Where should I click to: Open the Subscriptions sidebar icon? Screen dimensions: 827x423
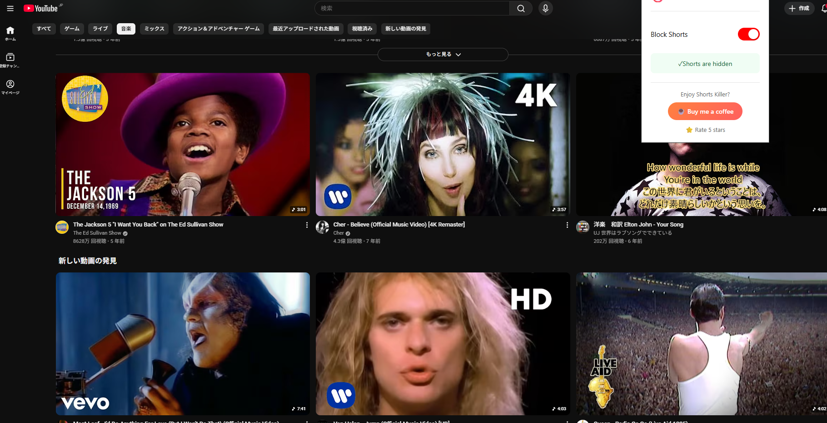(10, 60)
